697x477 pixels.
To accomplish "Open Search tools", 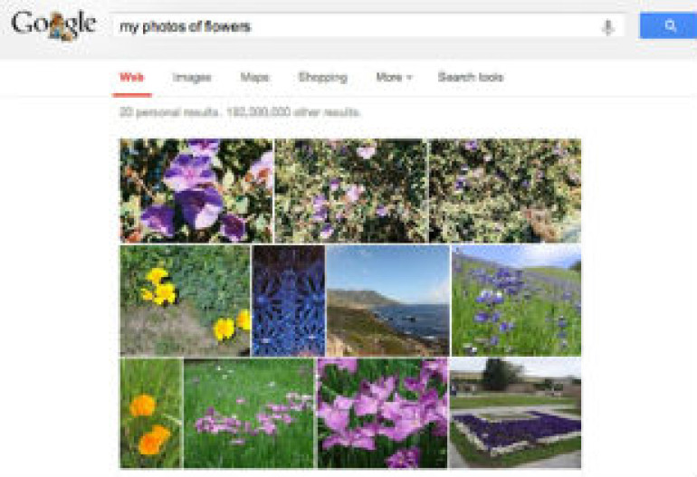I will (x=471, y=77).
